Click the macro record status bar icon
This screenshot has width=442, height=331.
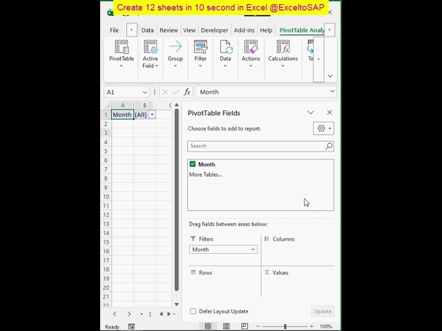131,326
